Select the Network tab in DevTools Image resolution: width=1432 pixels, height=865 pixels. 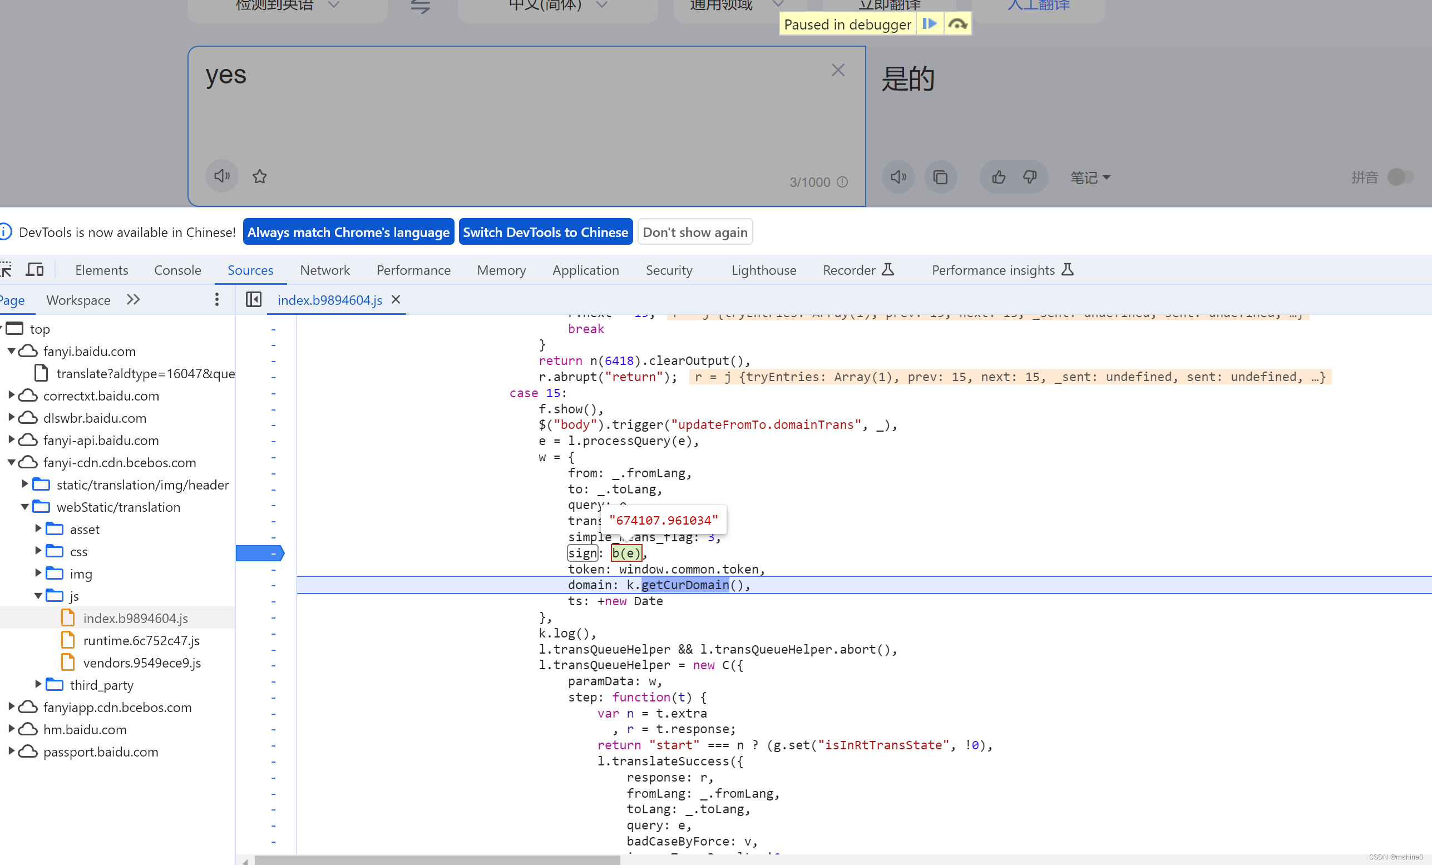click(x=323, y=270)
